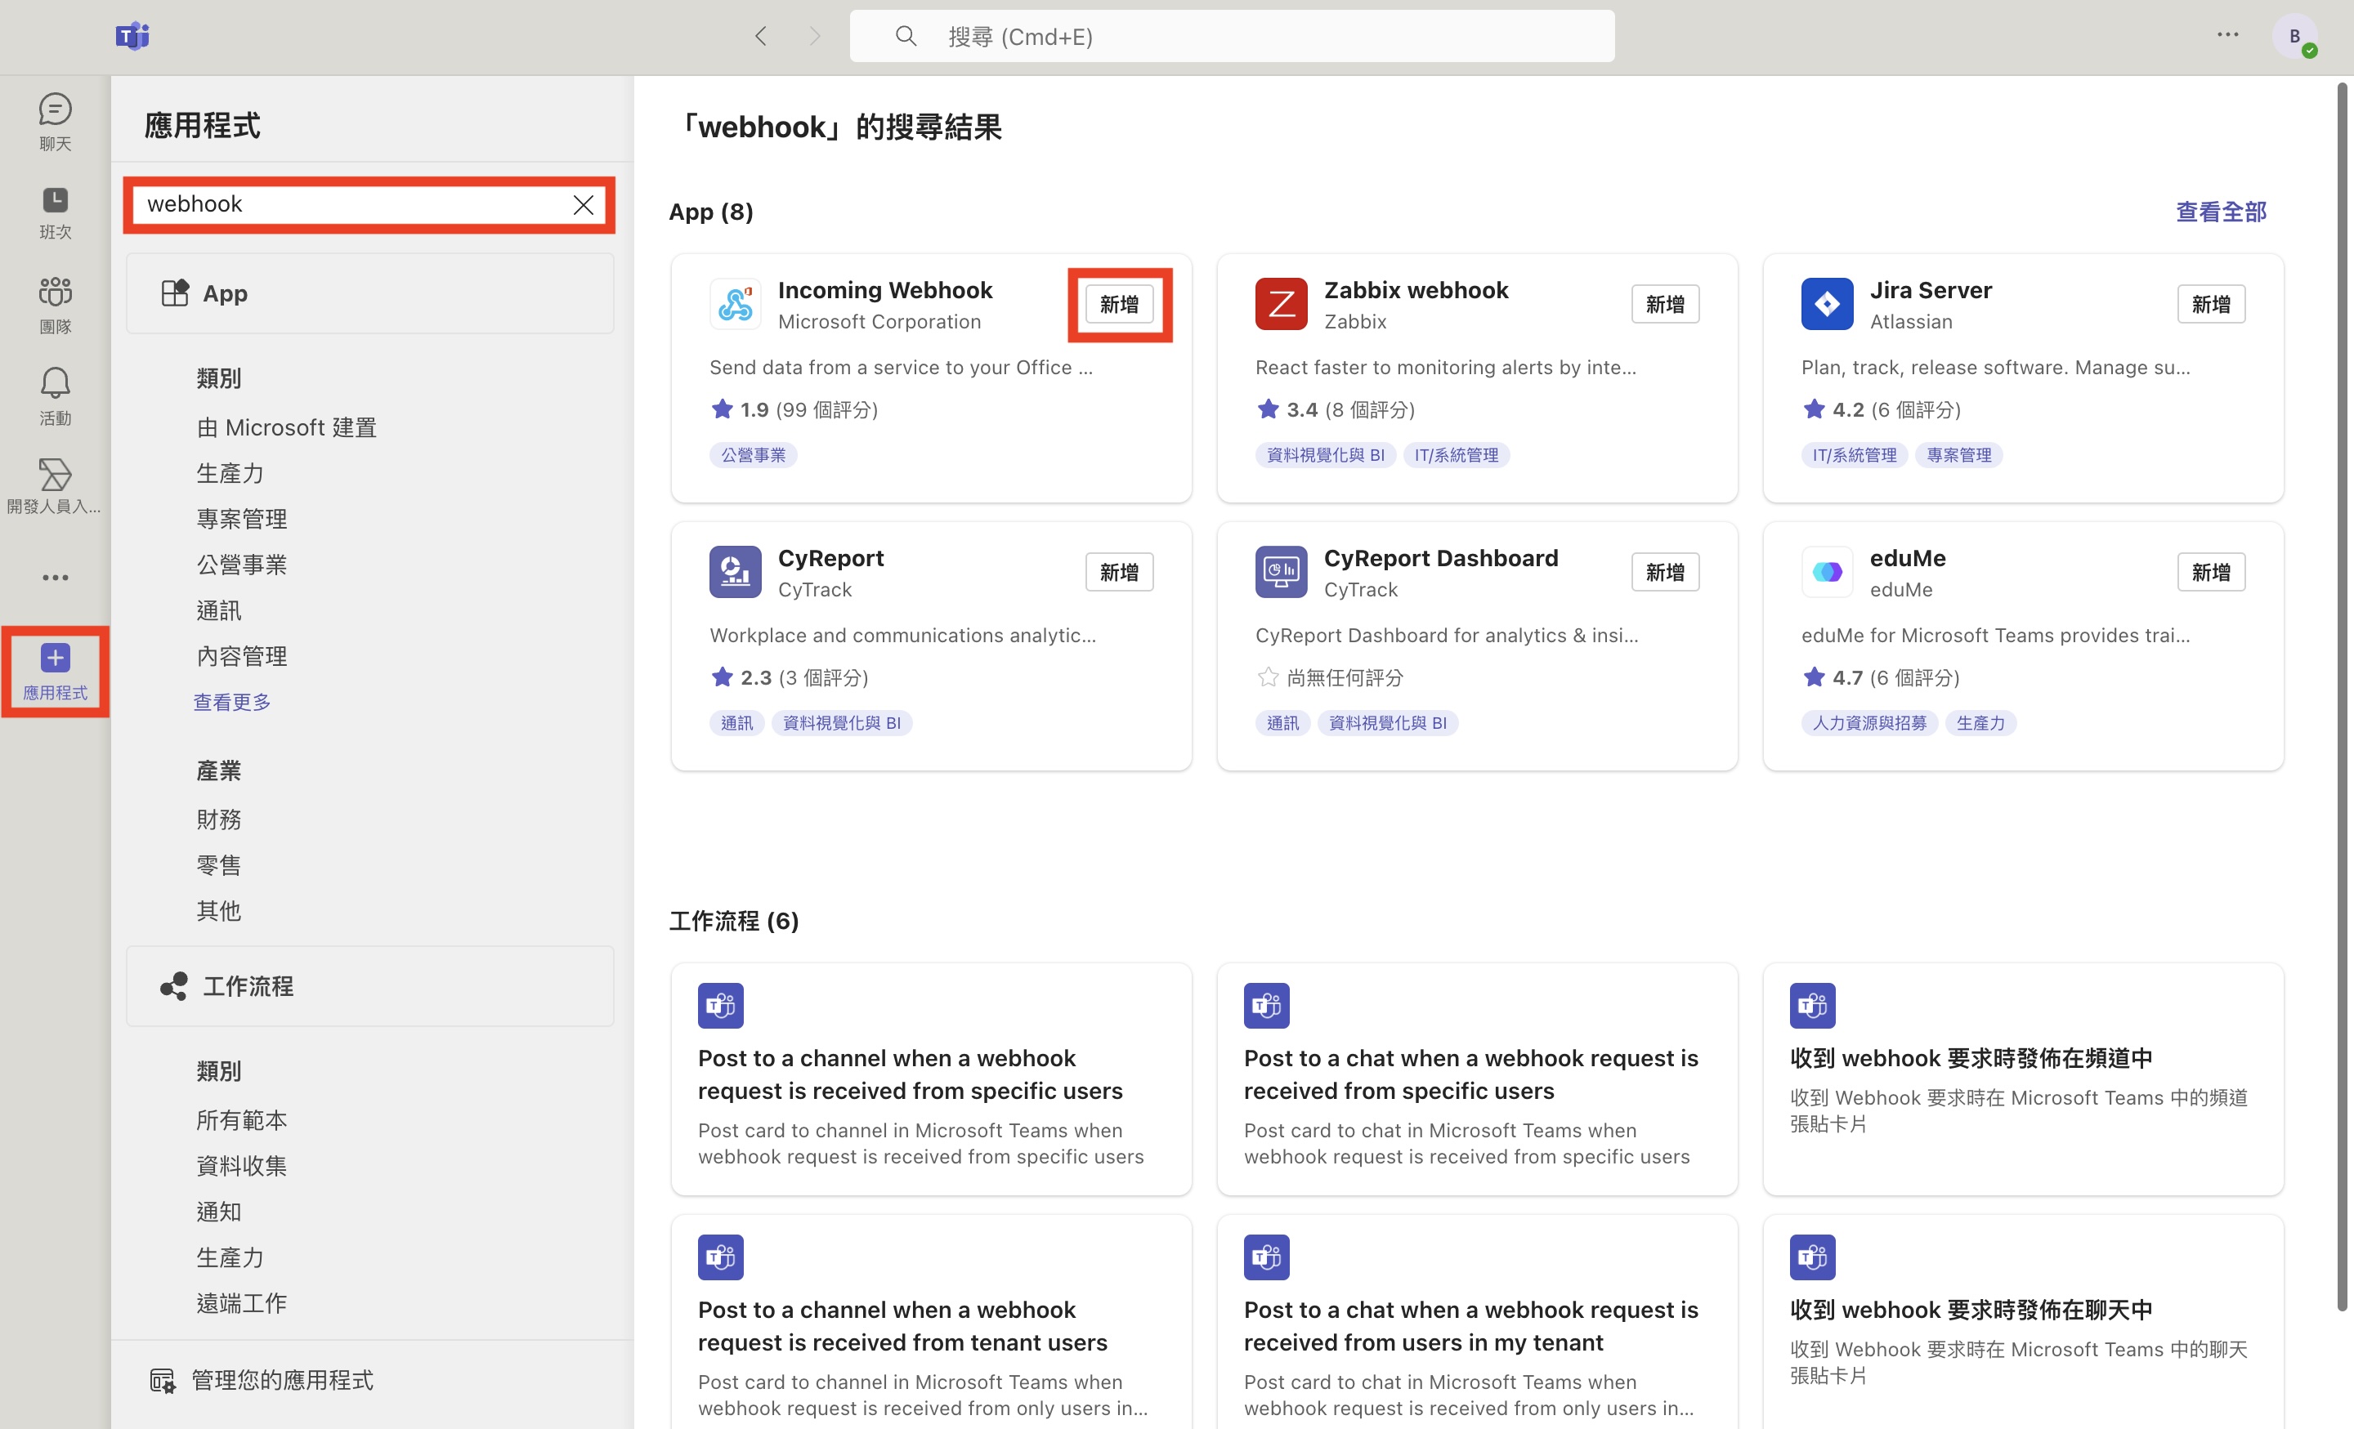The height and width of the screenshot is (1429, 2354).
Task: Click the magnifier icon in search bar
Action: point(905,36)
